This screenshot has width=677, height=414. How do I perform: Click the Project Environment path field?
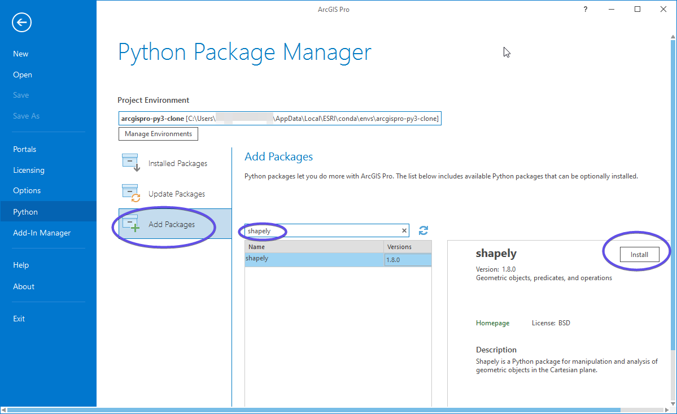[280, 118]
